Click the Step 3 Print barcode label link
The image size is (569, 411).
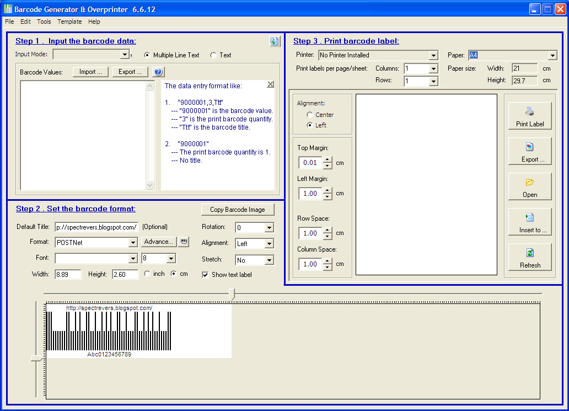click(346, 41)
